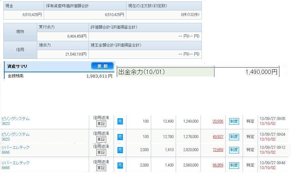Click the 制度 badge in the 20,936 row
Screen dimensions: 291x176
point(234,121)
